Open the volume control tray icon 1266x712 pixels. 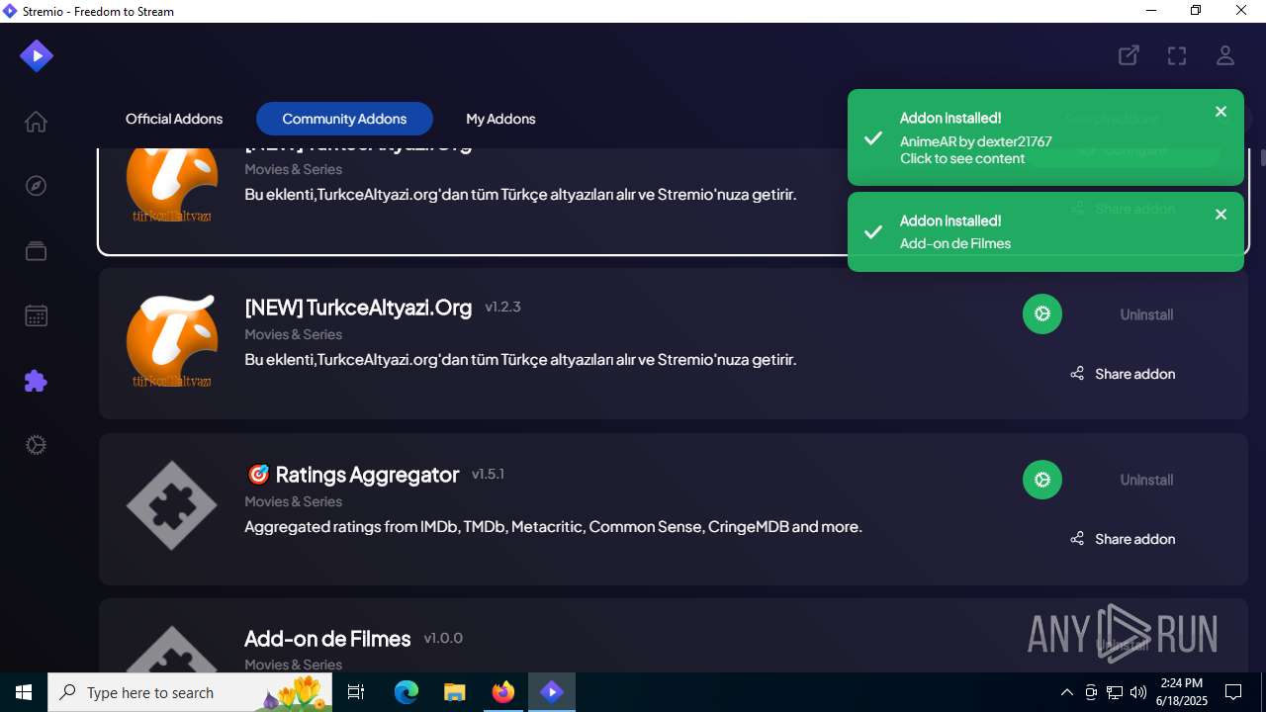tap(1138, 692)
